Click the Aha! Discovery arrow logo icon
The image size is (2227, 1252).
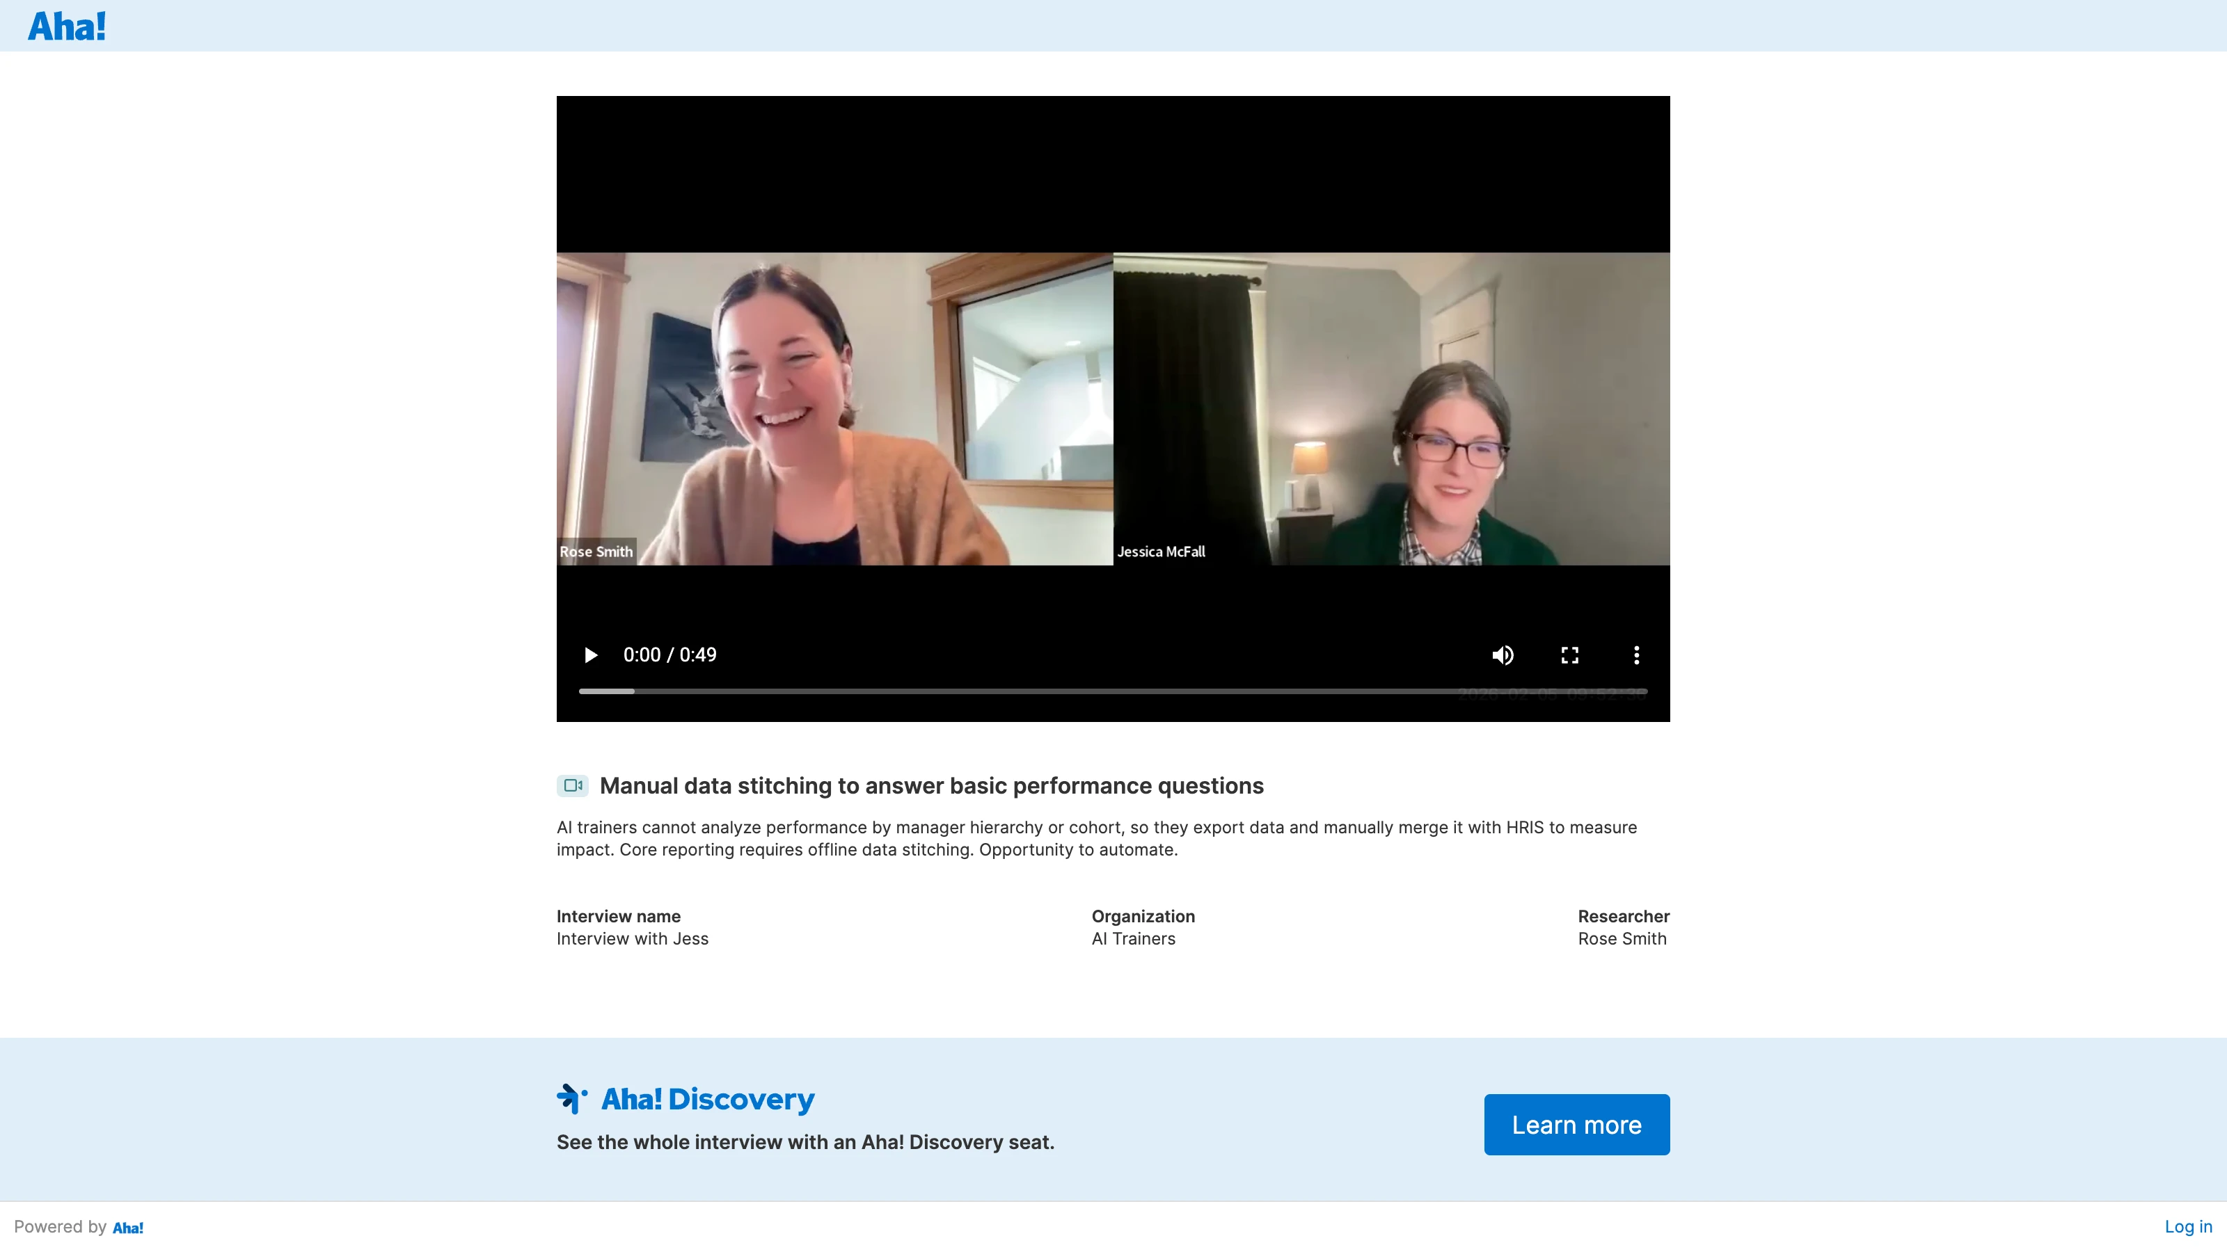click(571, 1098)
